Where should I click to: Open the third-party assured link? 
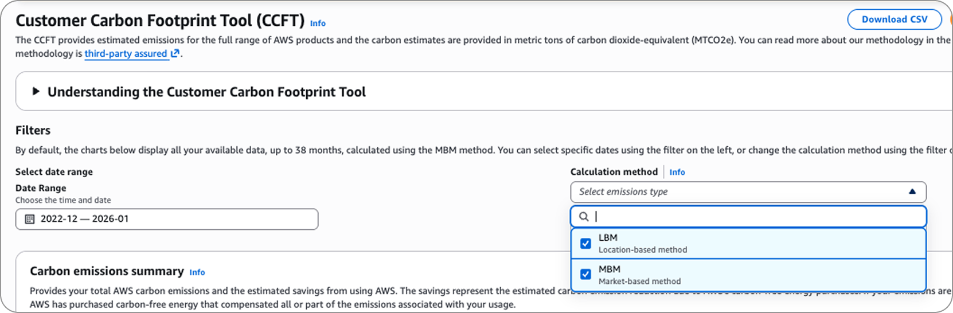(x=126, y=54)
